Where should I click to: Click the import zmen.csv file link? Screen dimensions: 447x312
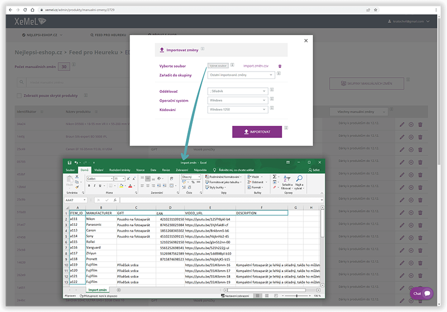[x=256, y=66]
